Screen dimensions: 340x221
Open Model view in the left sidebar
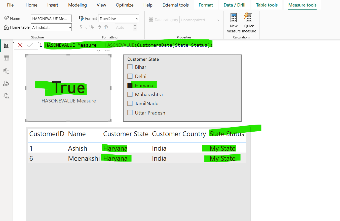(x=6, y=71)
